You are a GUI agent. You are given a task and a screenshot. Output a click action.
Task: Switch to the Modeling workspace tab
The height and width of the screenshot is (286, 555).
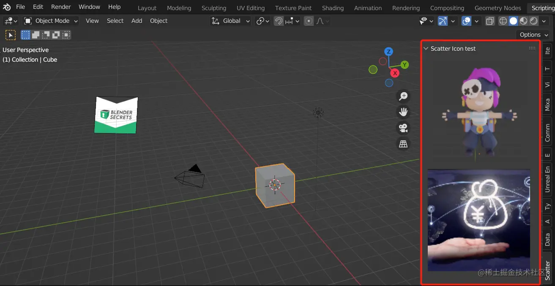pyautogui.click(x=179, y=8)
